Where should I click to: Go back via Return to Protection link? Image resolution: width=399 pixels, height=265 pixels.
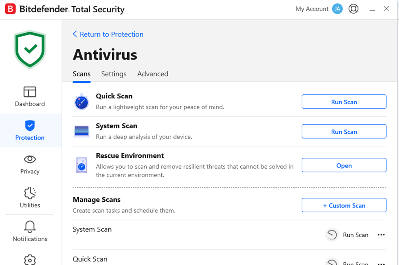click(x=108, y=34)
